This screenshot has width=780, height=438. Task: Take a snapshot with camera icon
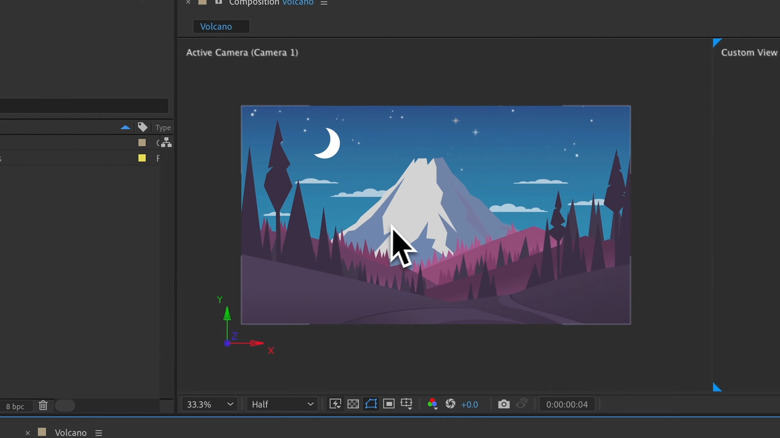504,404
